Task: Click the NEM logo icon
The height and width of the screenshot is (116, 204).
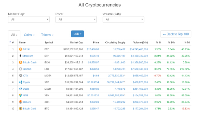Action: [21, 95]
